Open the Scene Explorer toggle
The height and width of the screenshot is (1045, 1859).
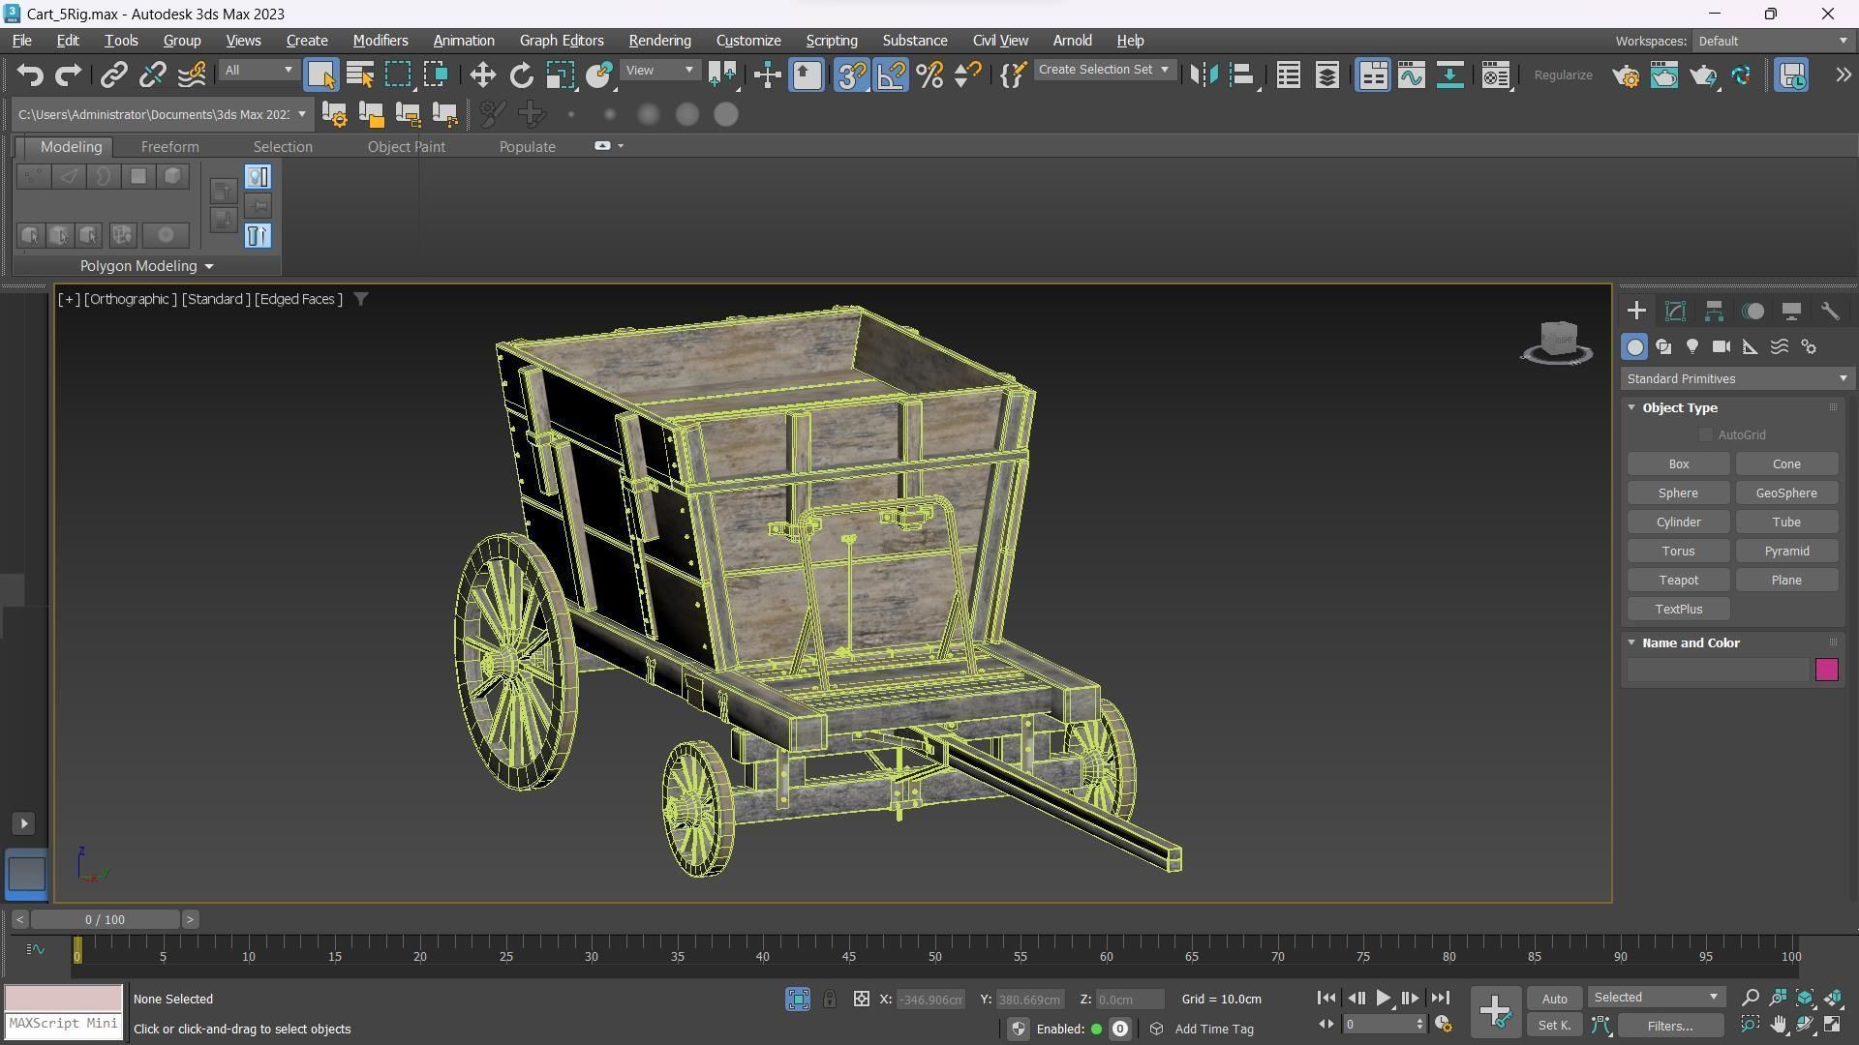click(x=1288, y=75)
